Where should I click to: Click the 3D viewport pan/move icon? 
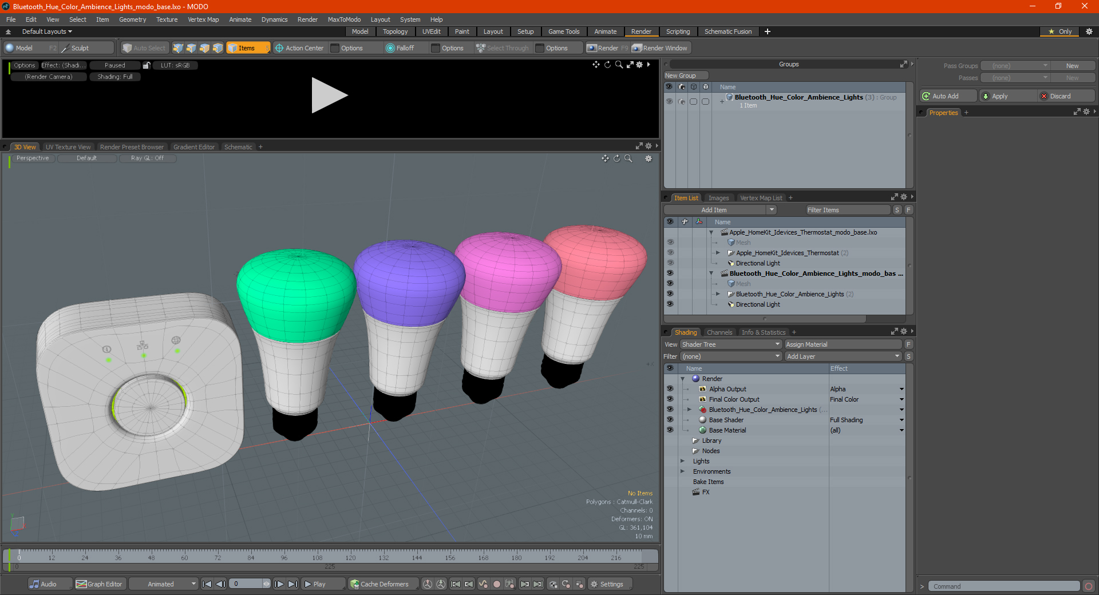605,158
